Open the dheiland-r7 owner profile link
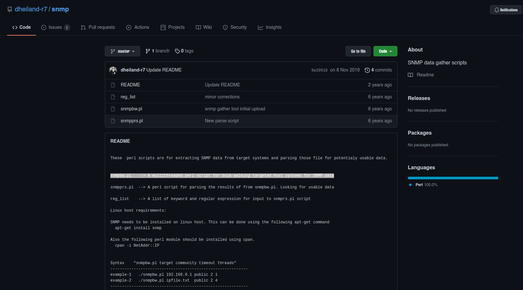The image size is (523, 290). pos(31,9)
